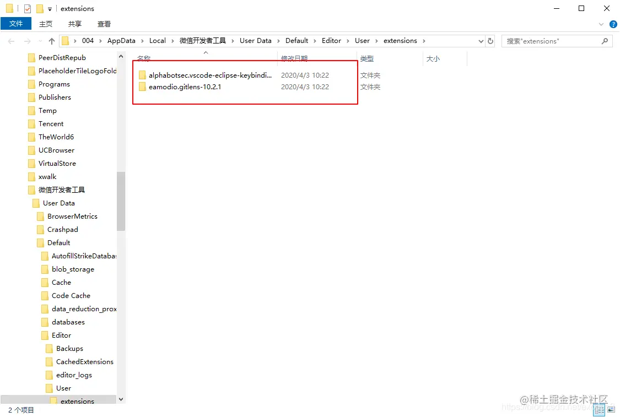Image resolution: width=620 pixels, height=417 pixels.
Task: Click the navigation pane scroll down arrow
Action: [x=121, y=399]
